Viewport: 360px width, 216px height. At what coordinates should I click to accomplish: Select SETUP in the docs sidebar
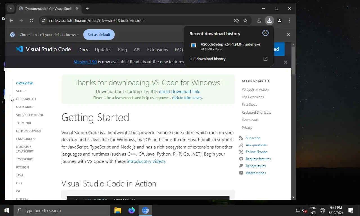pyautogui.click(x=21, y=91)
